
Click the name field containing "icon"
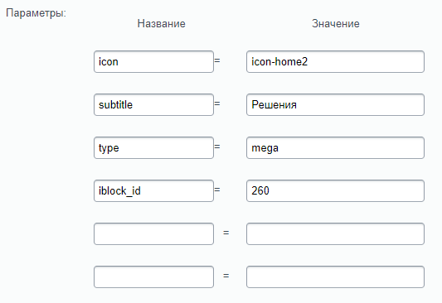coord(153,61)
